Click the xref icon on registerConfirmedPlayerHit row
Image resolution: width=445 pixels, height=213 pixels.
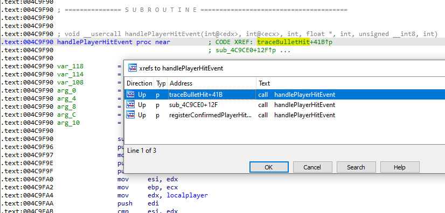point(130,115)
